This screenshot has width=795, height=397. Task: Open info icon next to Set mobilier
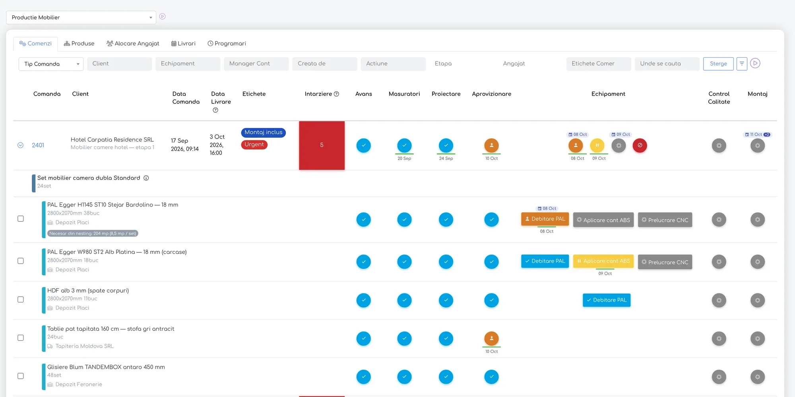(x=146, y=178)
